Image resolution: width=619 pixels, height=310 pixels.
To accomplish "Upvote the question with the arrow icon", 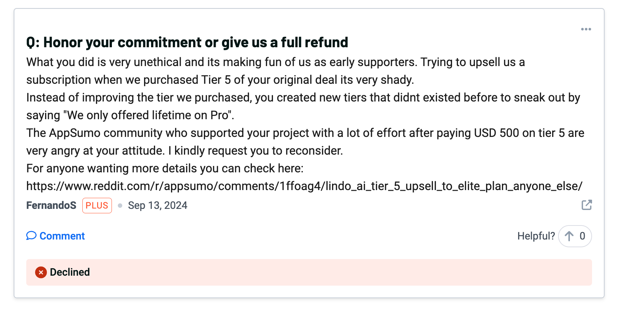I will tap(569, 236).
